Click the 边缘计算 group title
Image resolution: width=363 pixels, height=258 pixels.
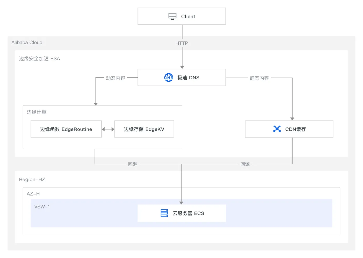point(37,112)
